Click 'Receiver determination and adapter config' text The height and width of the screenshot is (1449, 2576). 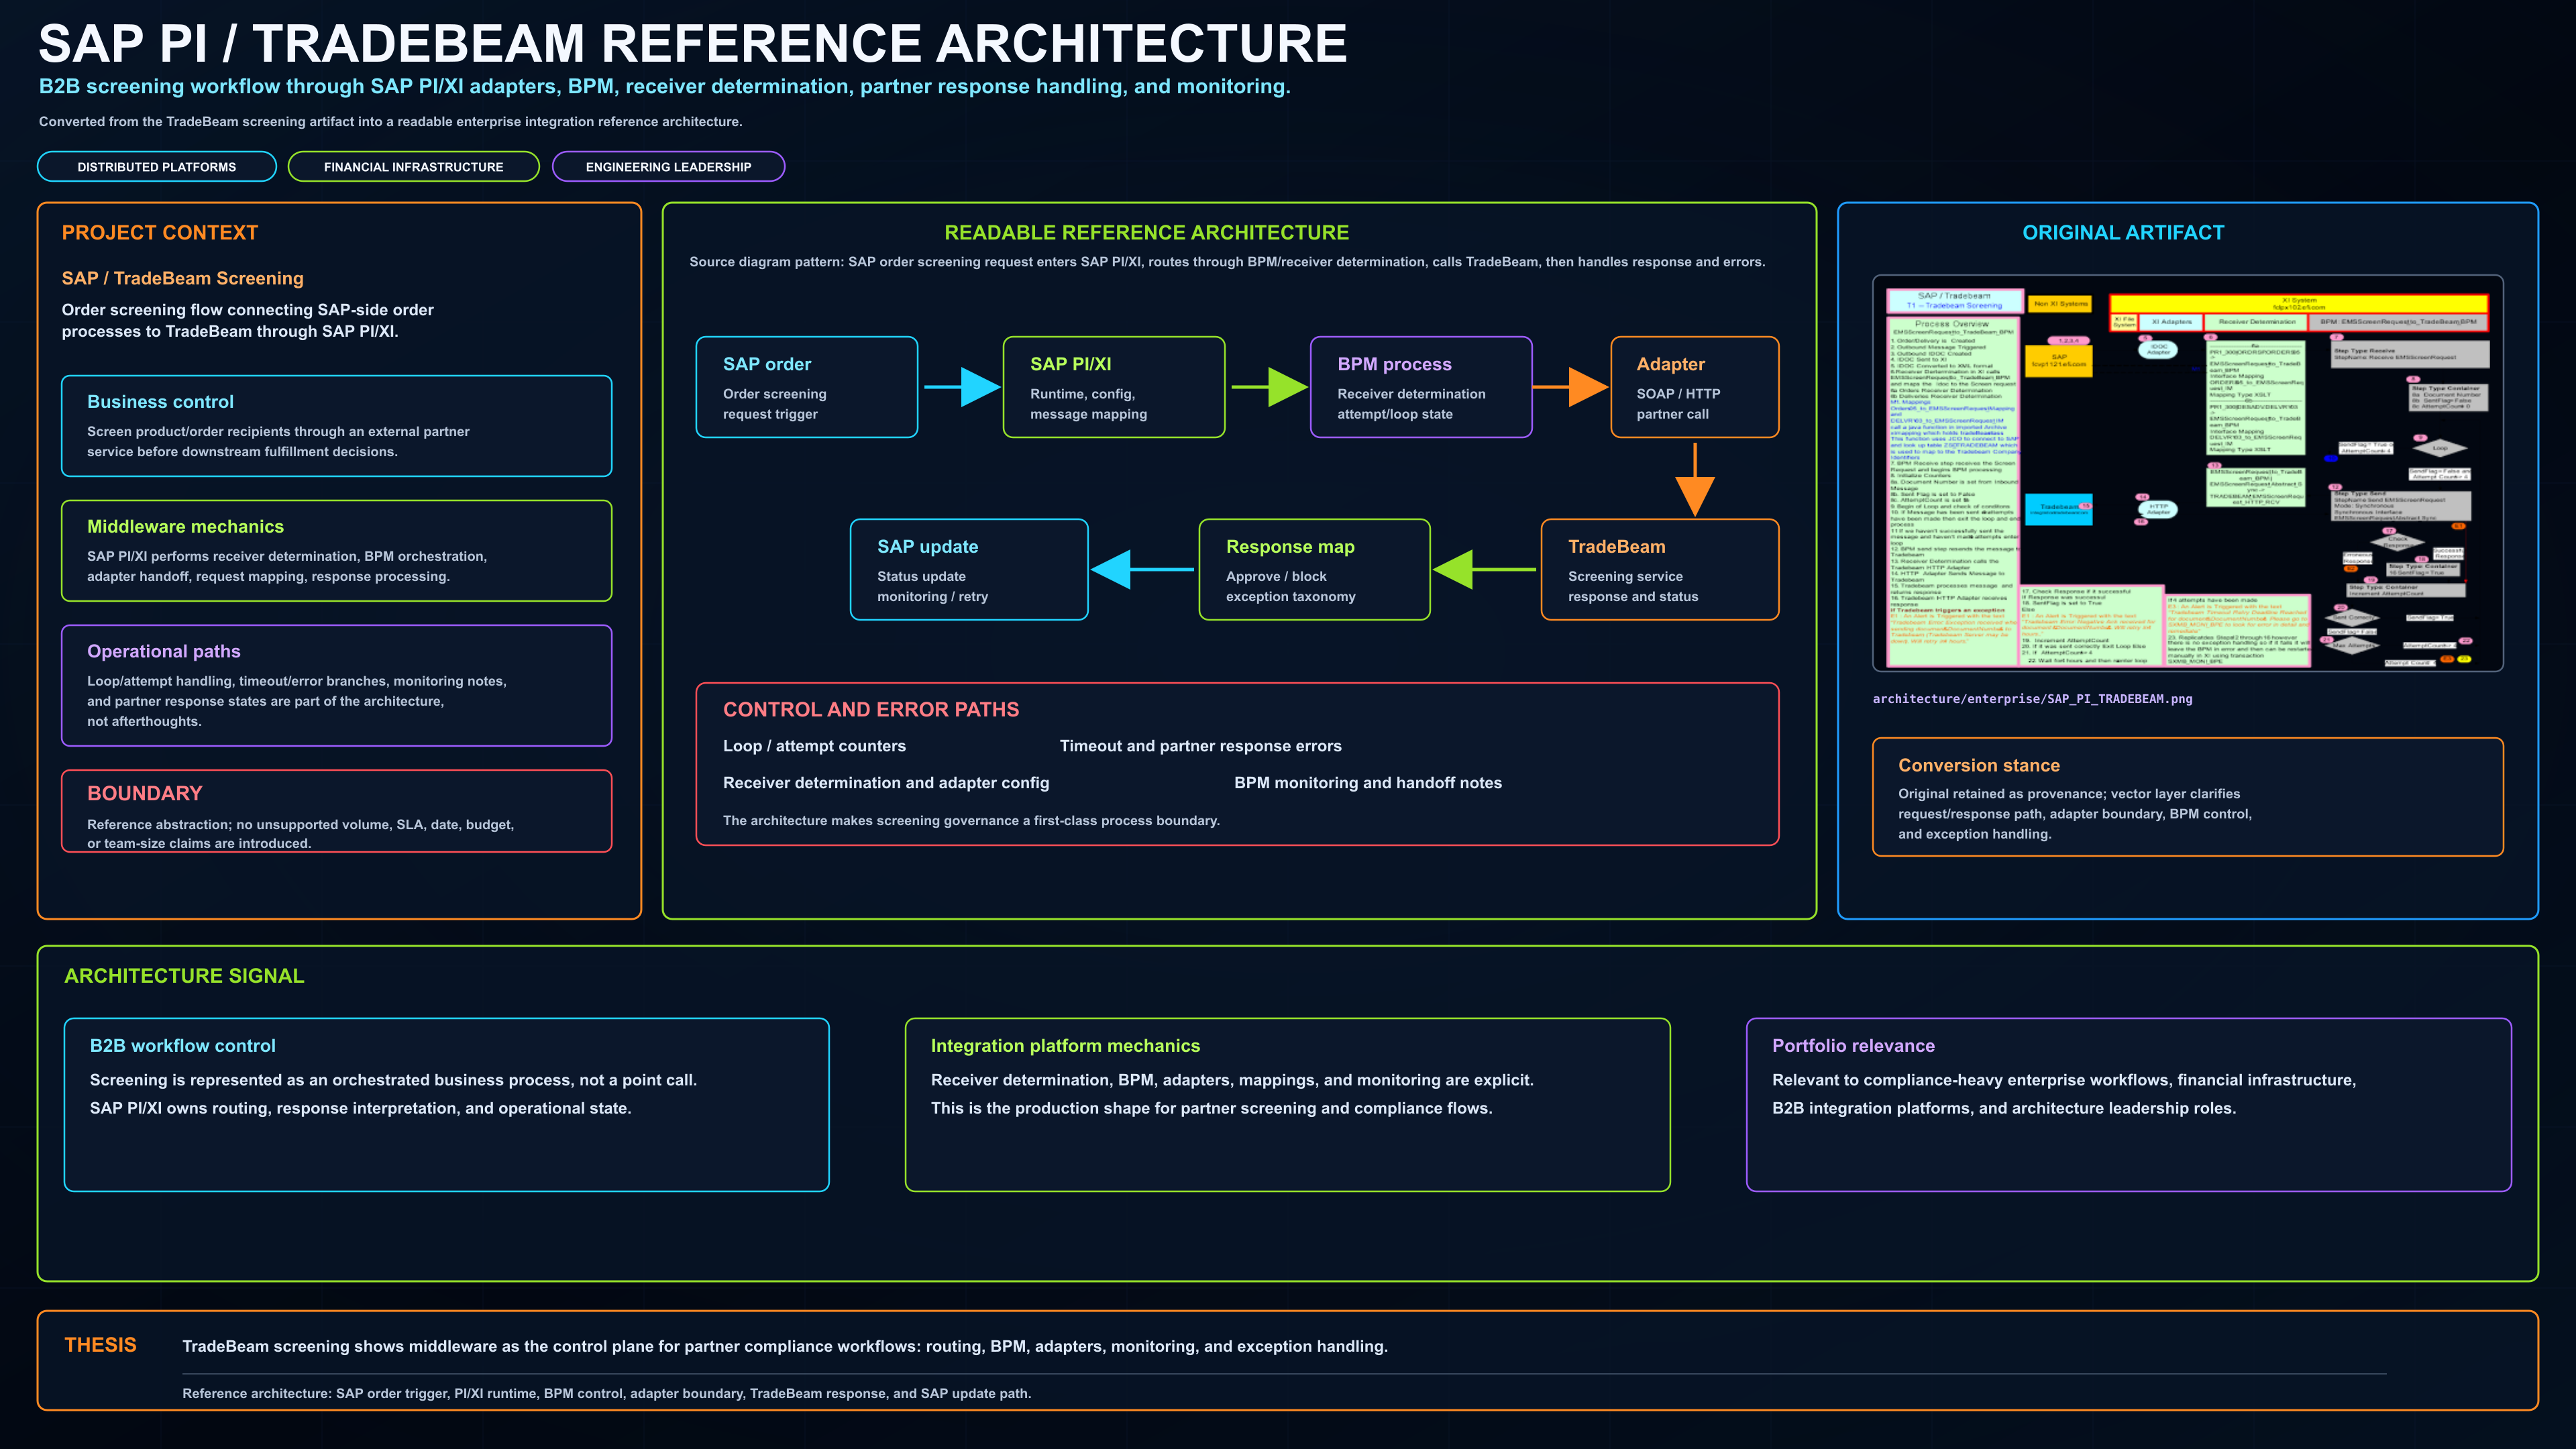pyautogui.click(x=886, y=783)
